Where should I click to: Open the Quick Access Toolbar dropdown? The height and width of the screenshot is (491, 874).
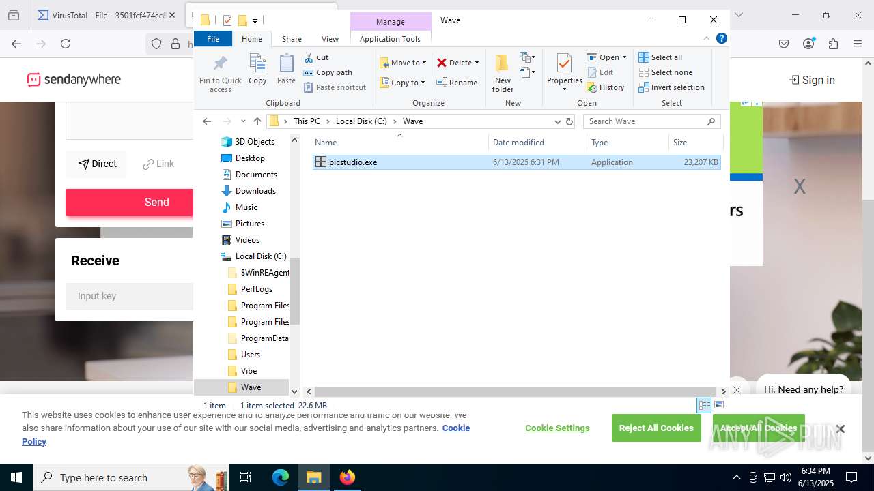pyautogui.click(x=255, y=21)
